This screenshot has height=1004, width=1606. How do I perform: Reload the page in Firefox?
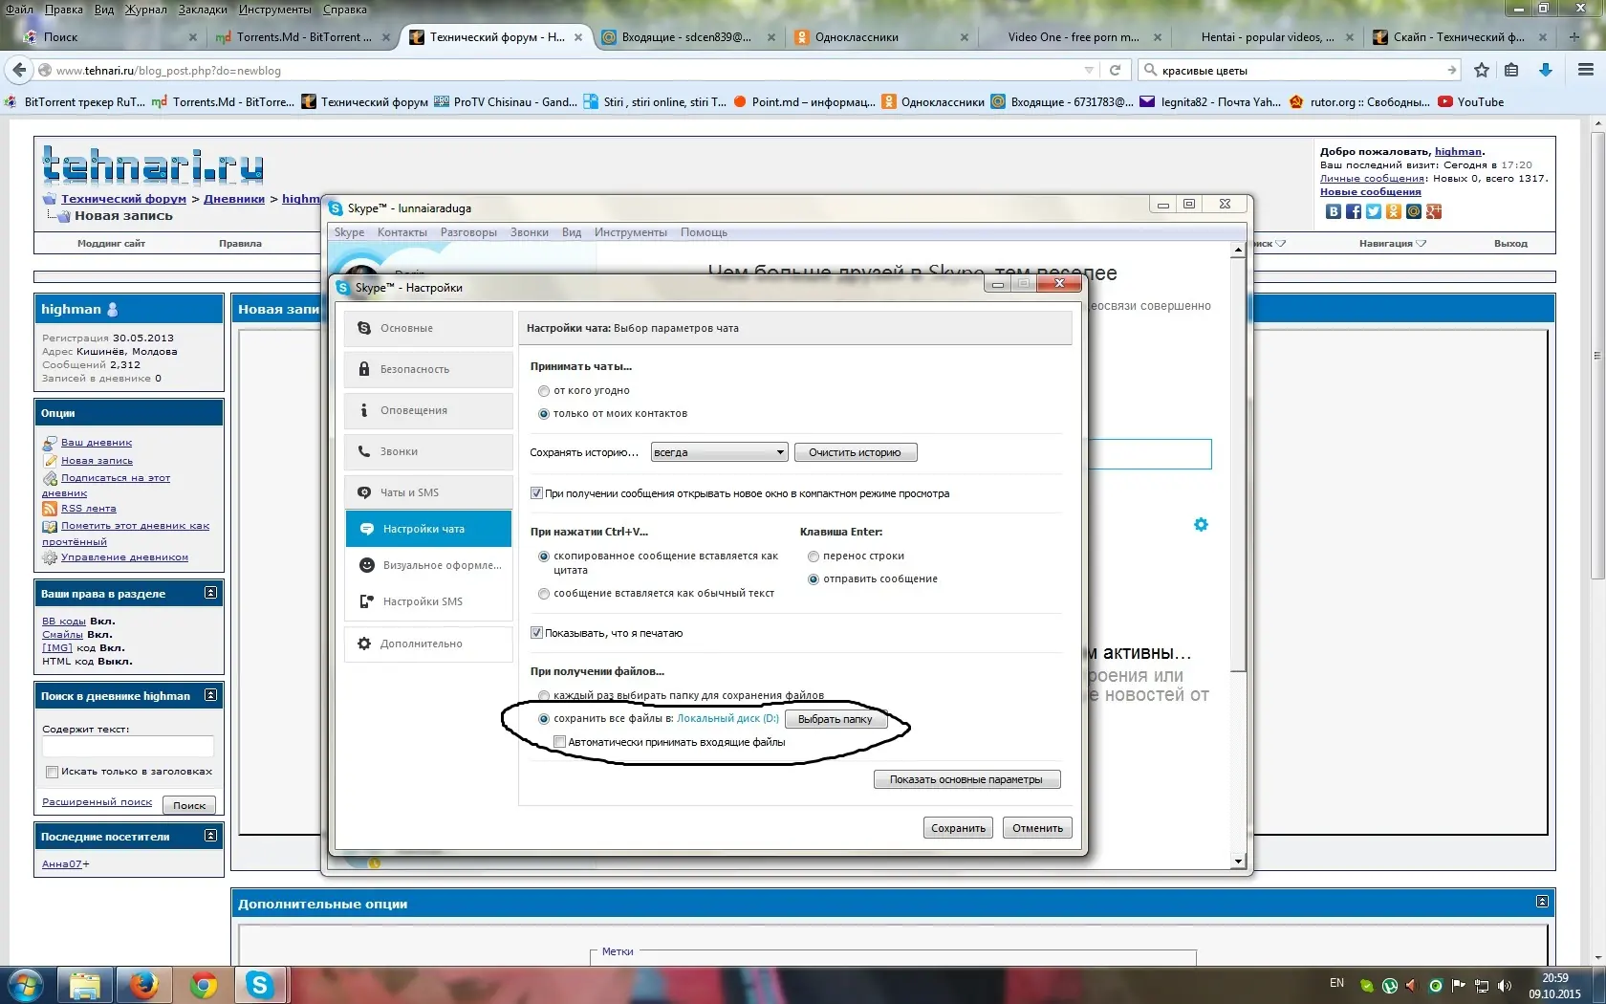[x=1115, y=70]
